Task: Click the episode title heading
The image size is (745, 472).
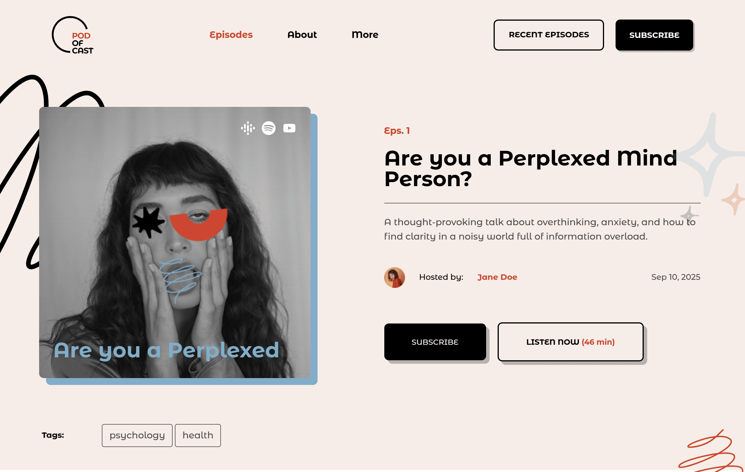Action: click(530, 168)
